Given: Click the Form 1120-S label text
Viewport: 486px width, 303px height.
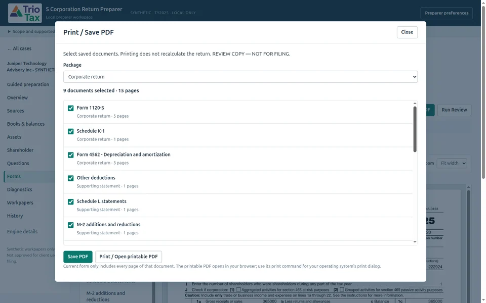Looking at the screenshot, I should pyautogui.click(x=90, y=108).
